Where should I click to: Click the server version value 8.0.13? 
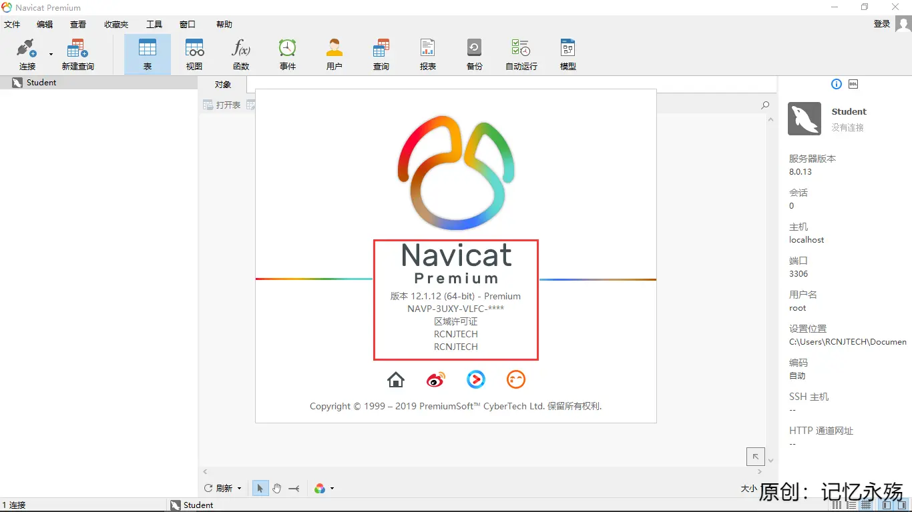tap(801, 171)
